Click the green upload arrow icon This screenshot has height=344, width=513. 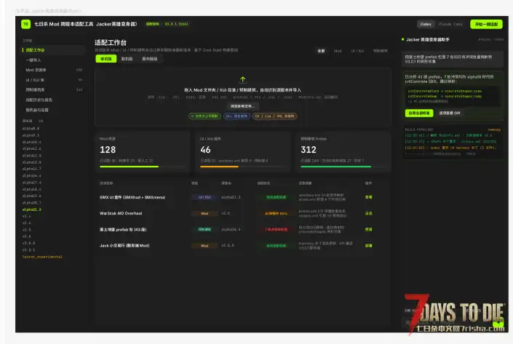coord(242,79)
